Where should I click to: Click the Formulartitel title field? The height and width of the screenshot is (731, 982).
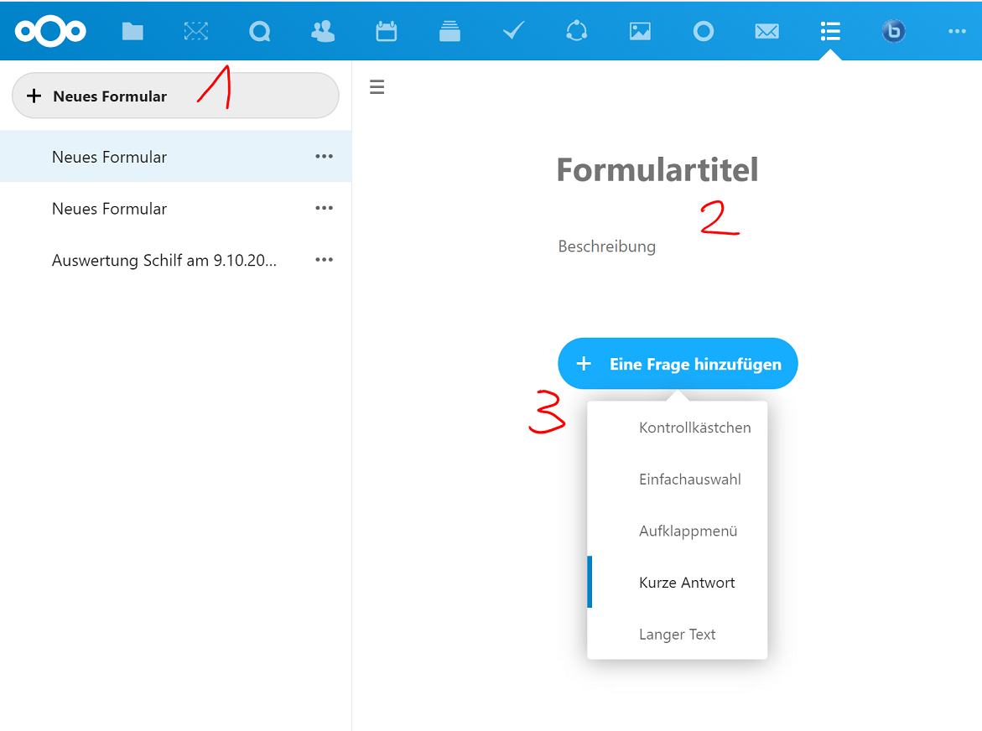click(657, 170)
